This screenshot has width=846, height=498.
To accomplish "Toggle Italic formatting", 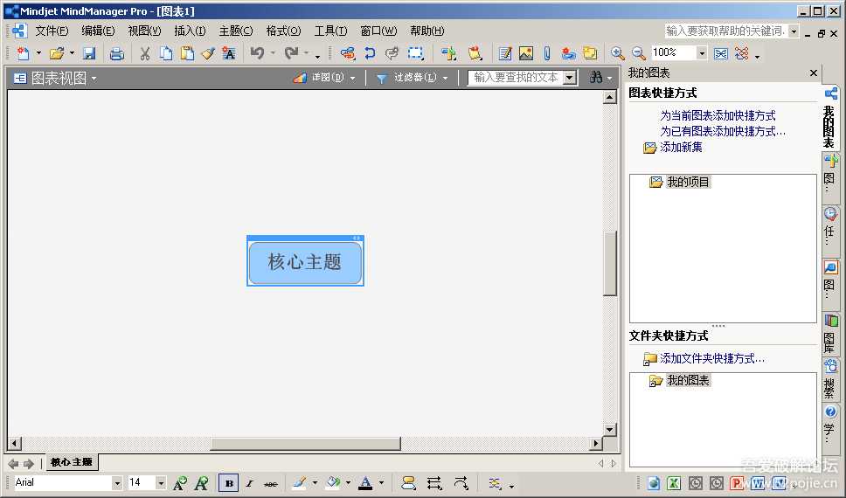I will coord(249,483).
